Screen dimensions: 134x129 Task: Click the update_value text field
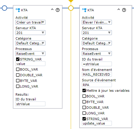(97, 123)
